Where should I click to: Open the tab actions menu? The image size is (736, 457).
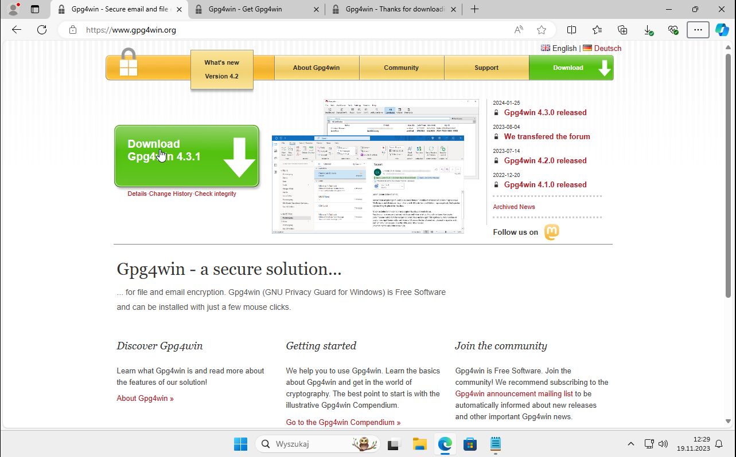pos(35,9)
